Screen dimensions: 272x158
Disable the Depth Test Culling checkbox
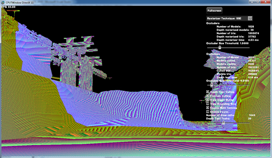click(x=207, y=92)
